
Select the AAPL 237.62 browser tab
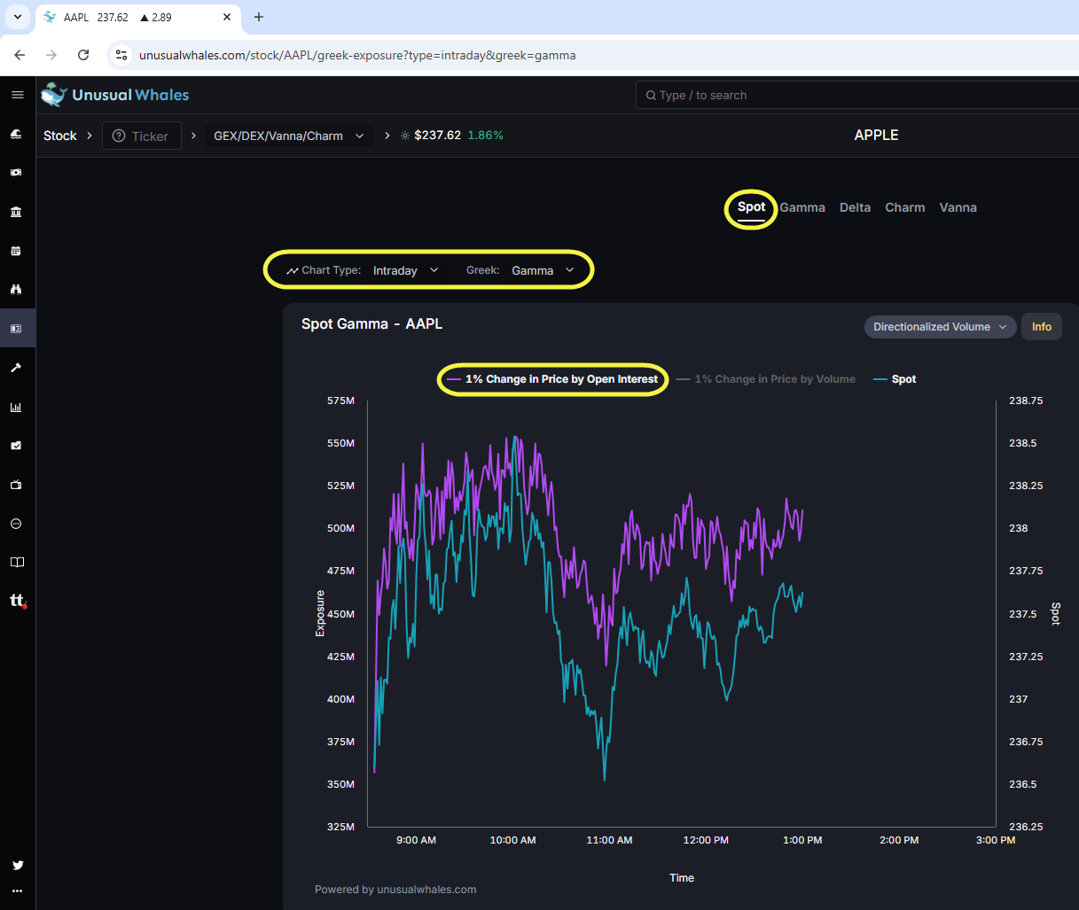click(137, 17)
